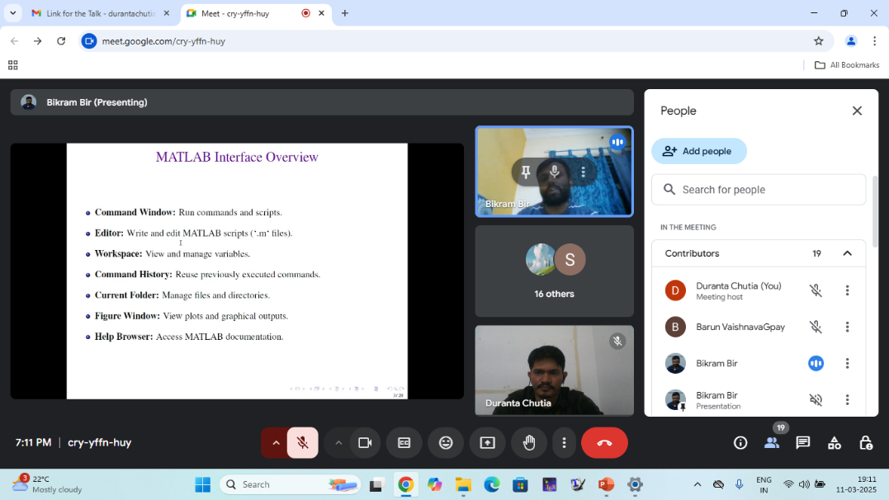Open the emoji reactions button

click(x=446, y=443)
